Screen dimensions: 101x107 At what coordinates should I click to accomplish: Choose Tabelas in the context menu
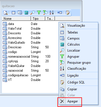tap(78, 32)
